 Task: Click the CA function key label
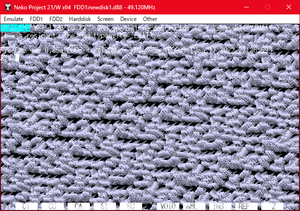78,206
